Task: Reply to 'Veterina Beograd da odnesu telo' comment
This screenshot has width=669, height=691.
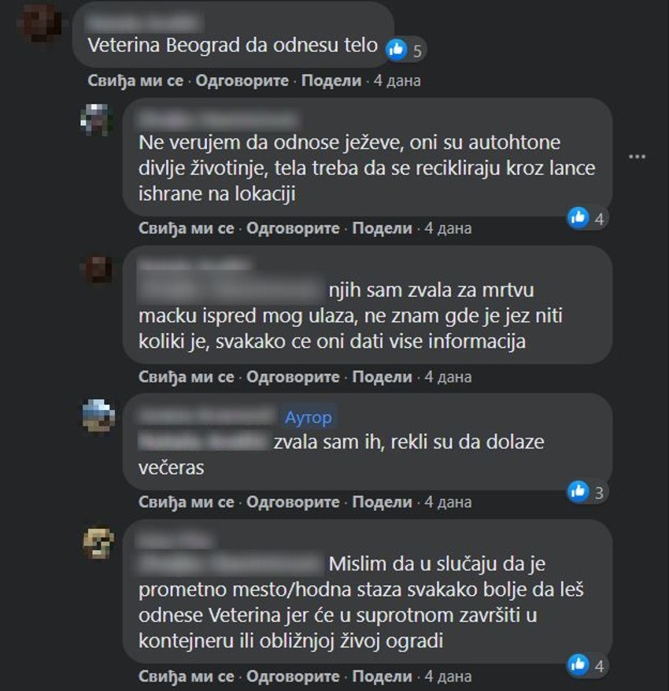Action: click(x=242, y=80)
